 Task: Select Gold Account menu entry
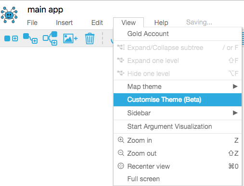pos(178,34)
